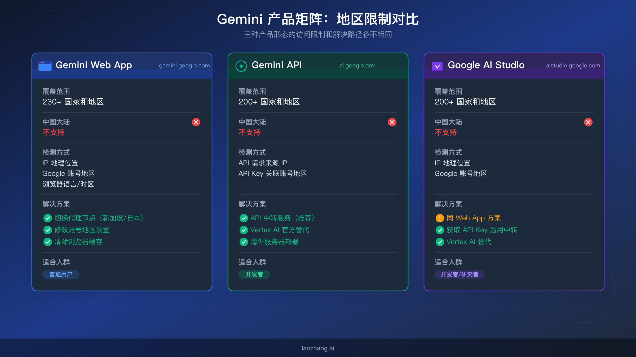Click checkmark next to 切换代理节点（新加坡/日本）
This screenshot has width=636, height=357.
click(47, 218)
